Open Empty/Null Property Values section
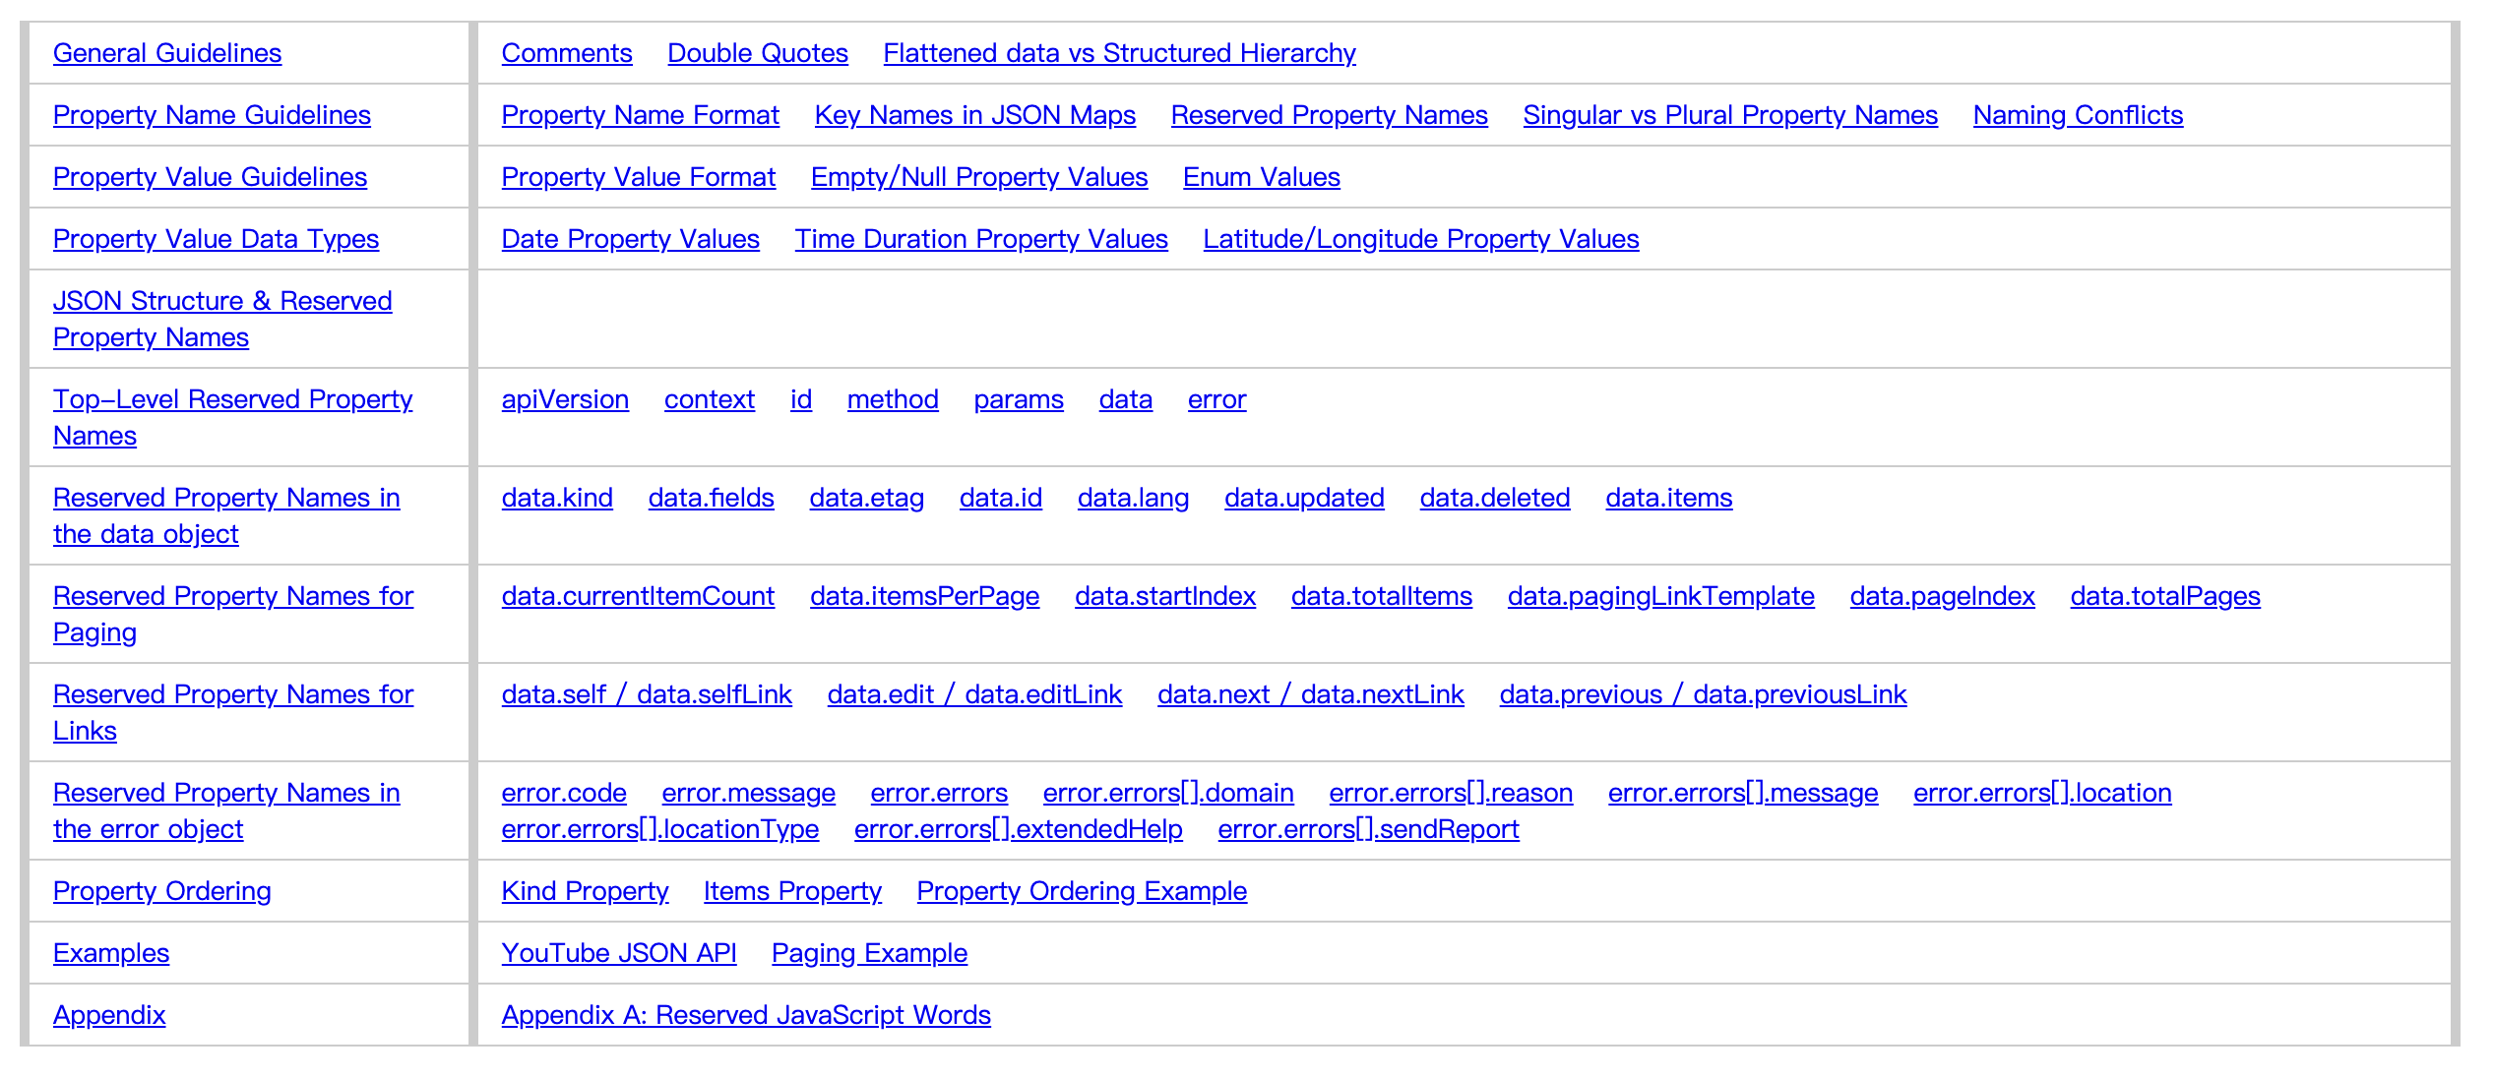Screen dimensions: 2494x1078 point(978,177)
